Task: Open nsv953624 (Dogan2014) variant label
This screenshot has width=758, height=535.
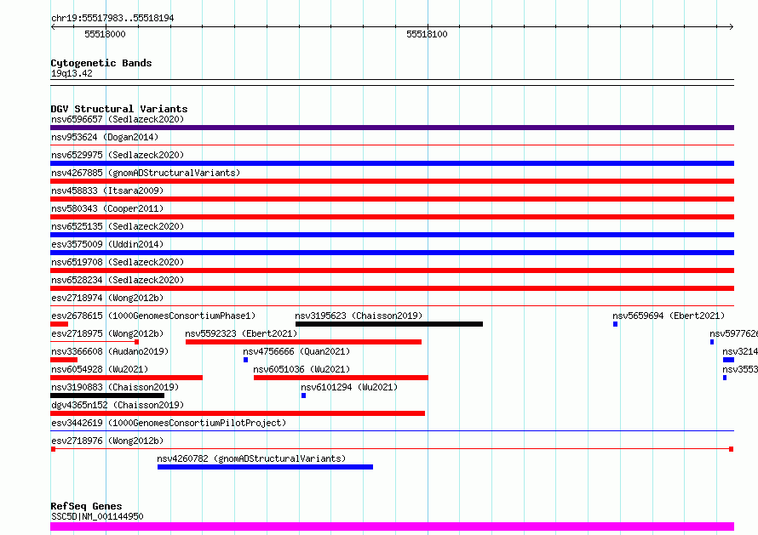Action: click(x=105, y=137)
